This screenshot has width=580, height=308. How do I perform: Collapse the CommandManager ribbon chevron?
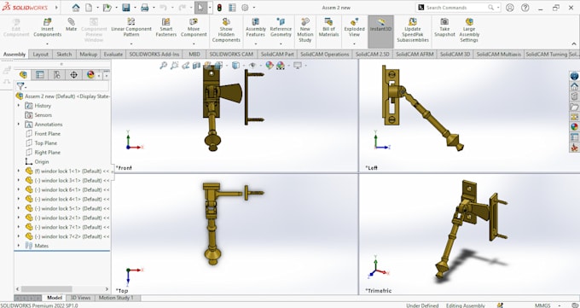pyautogui.click(x=574, y=44)
